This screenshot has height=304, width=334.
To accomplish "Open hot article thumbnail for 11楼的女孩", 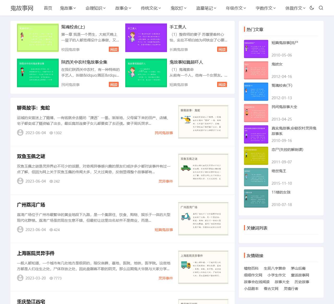I will [256, 198].
